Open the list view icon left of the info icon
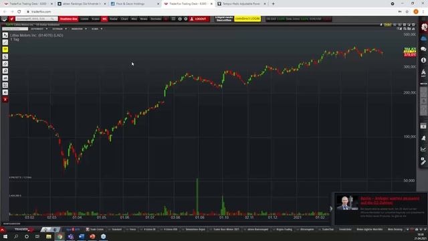 pyautogui.click(x=173, y=19)
